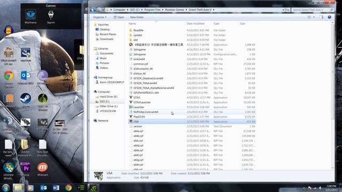Select the GTA5 application icon
Screen dimensions: 342x192
(x=130, y=97)
